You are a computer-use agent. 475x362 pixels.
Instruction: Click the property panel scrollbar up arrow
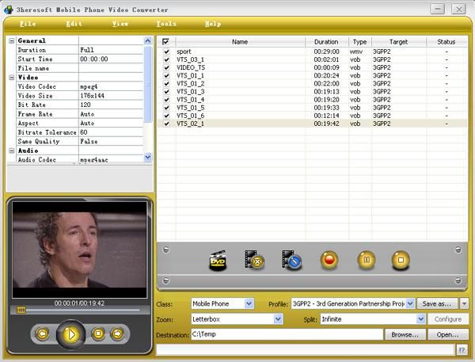(148, 40)
